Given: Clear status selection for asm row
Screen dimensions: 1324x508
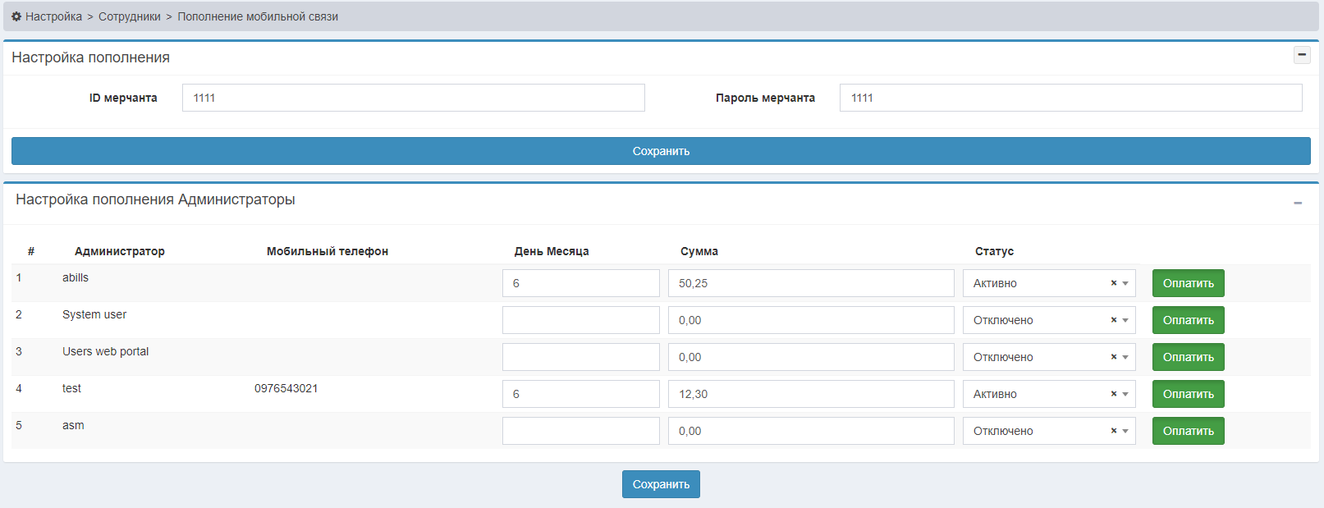Looking at the screenshot, I should point(1114,431).
